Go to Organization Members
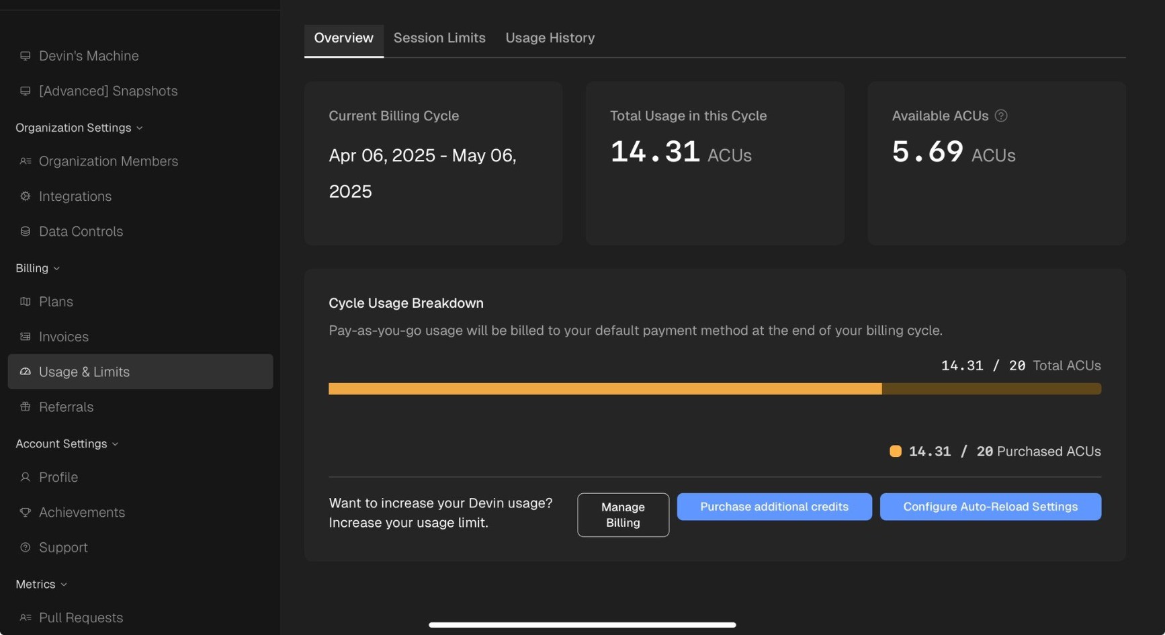 (140, 161)
